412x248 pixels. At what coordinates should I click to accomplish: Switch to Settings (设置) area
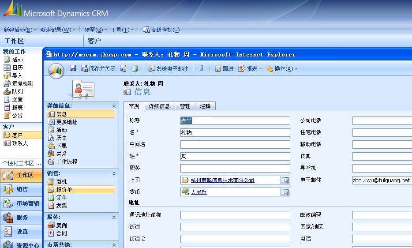tap(21, 232)
